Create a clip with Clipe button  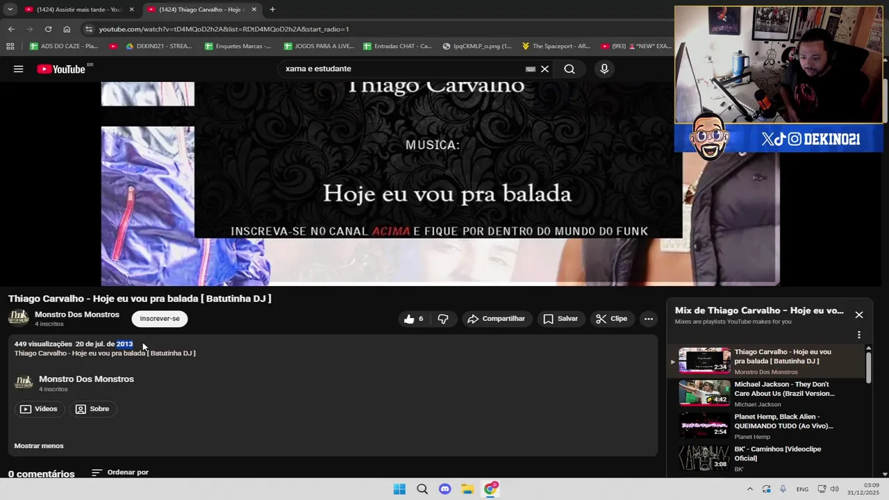(x=611, y=319)
